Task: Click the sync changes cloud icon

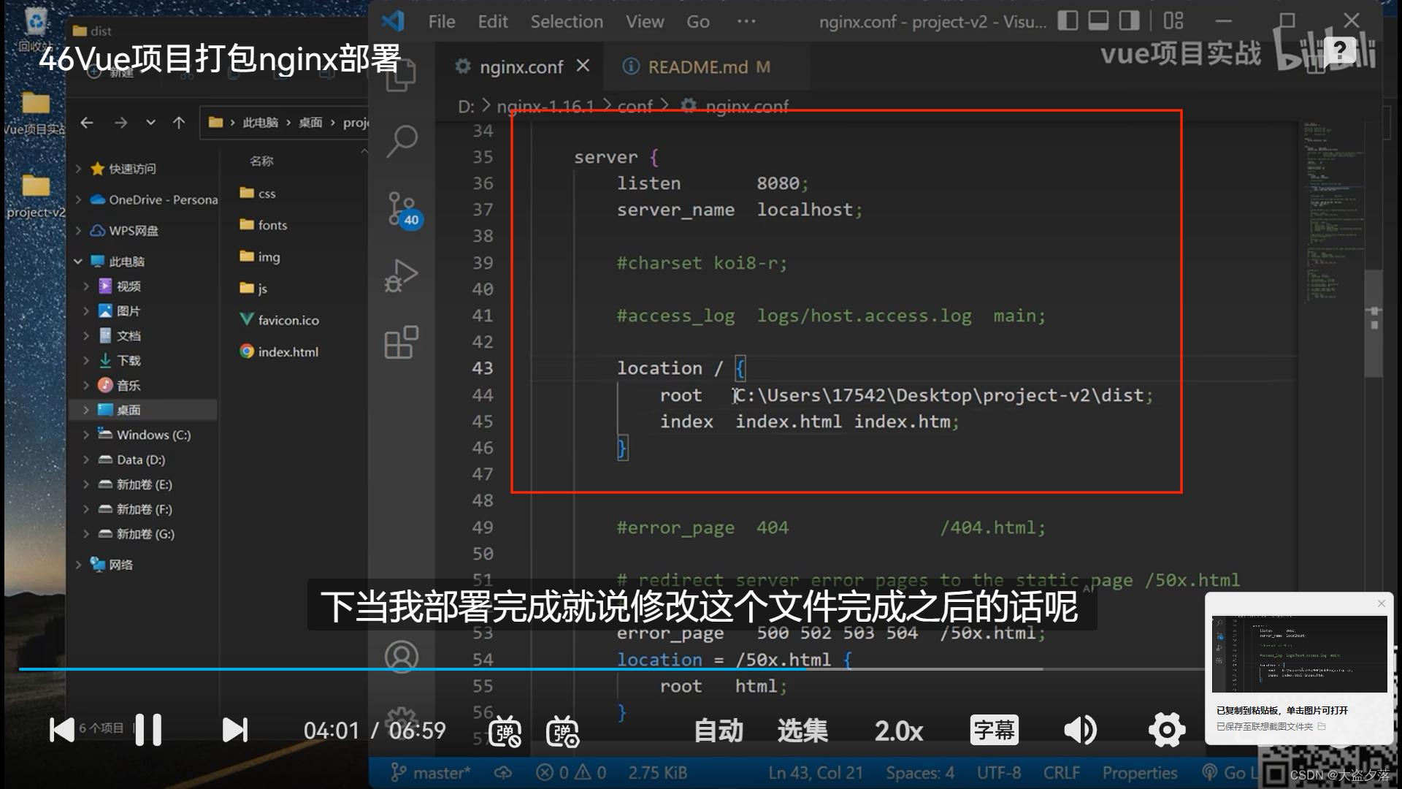Action: point(503,773)
